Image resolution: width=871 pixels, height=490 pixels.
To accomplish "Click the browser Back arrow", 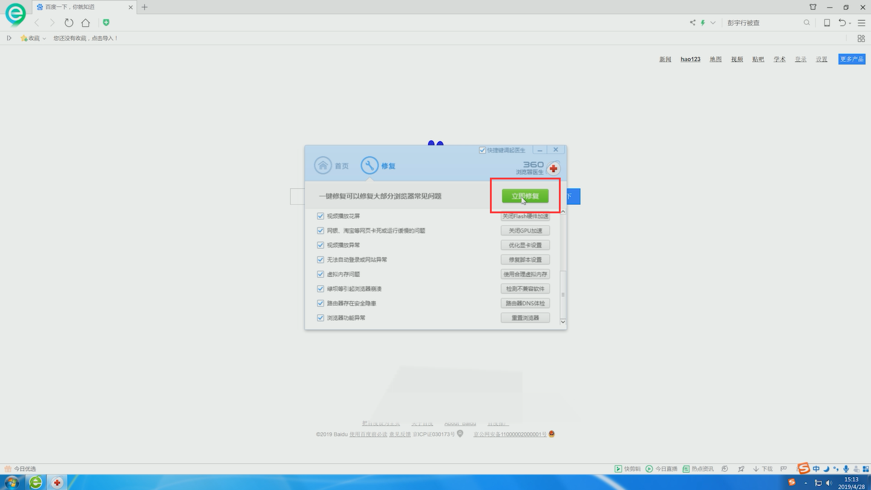I will point(36,23).
